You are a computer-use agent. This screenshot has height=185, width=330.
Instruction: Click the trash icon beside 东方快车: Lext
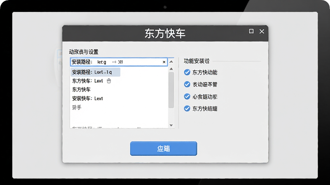109,81
